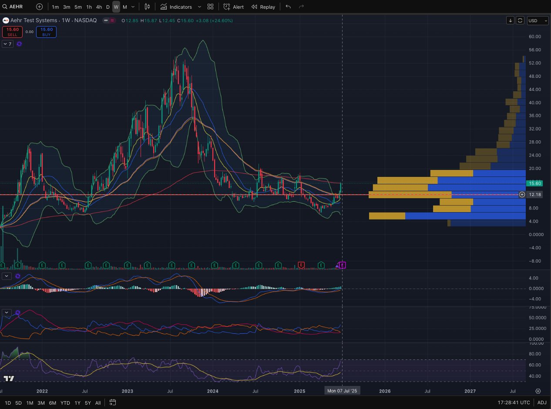
Task: Click the TradingView logo in the corner
Action: (9, 378)
